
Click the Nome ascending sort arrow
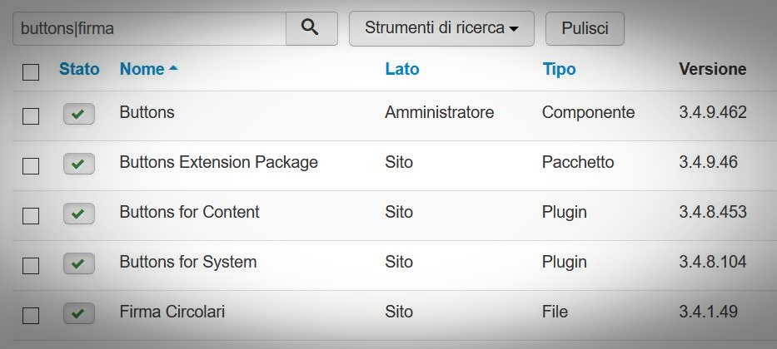pos(173,69)
